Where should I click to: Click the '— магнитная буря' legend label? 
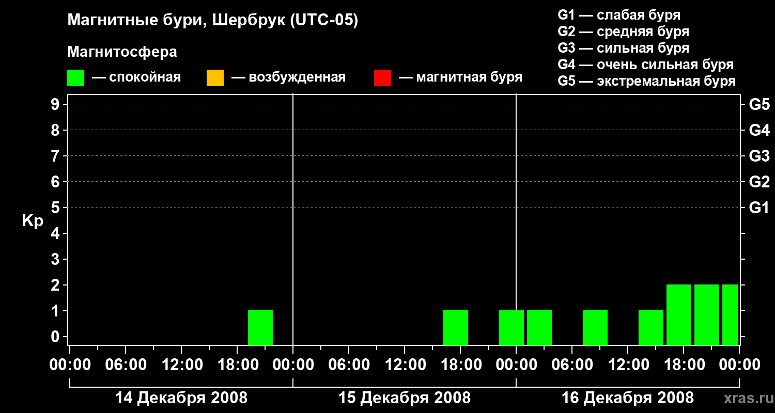(460, 77)
